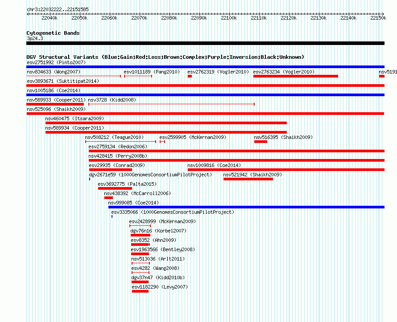The width and height of the screenshot is (397, 322).
Task: Open nsv1009816 (Coe2014) variant
Action: [214, 165]
